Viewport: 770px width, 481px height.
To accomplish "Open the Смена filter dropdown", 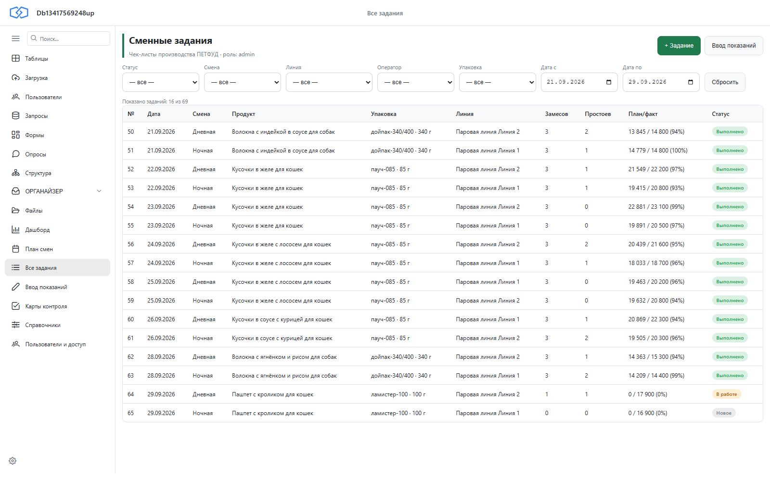I will pos(243,82).
